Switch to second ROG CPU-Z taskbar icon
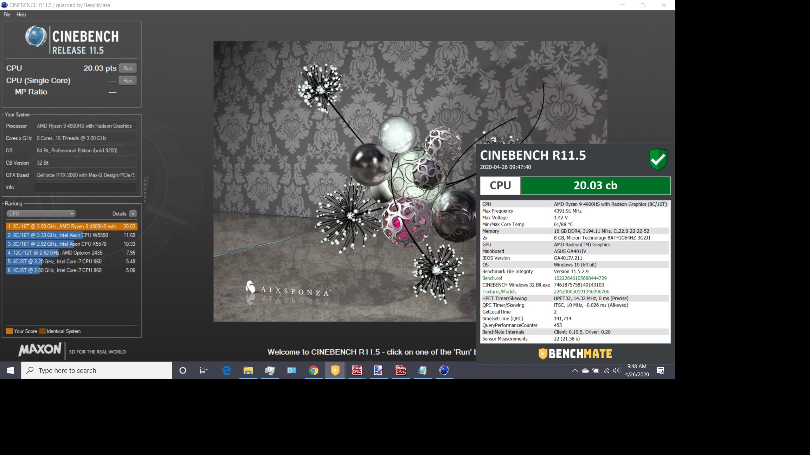Viewport: 810px width, 455px height. click(x=401, y=370)
